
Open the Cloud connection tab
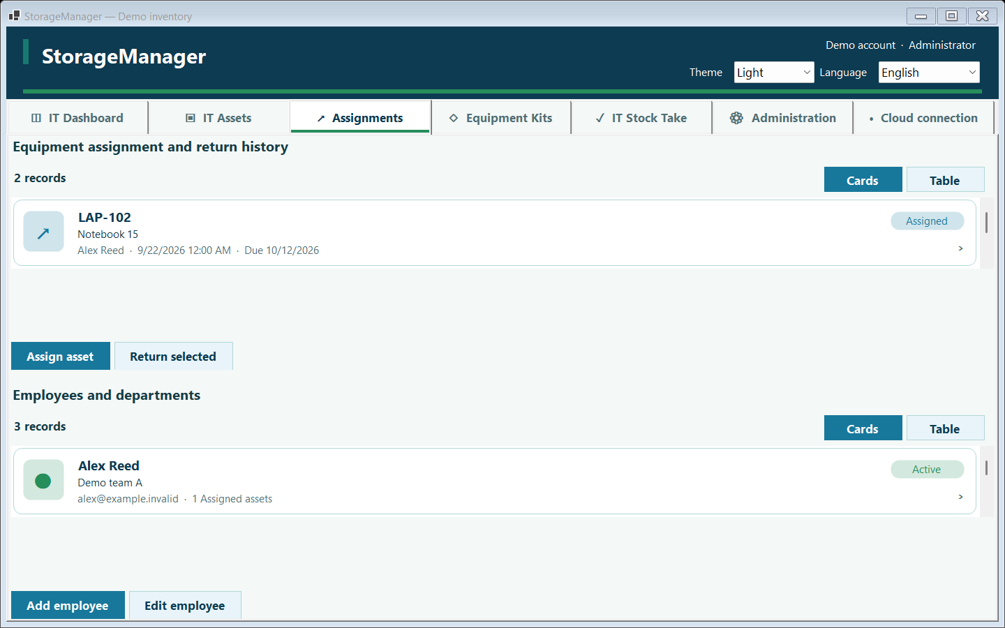924,118
